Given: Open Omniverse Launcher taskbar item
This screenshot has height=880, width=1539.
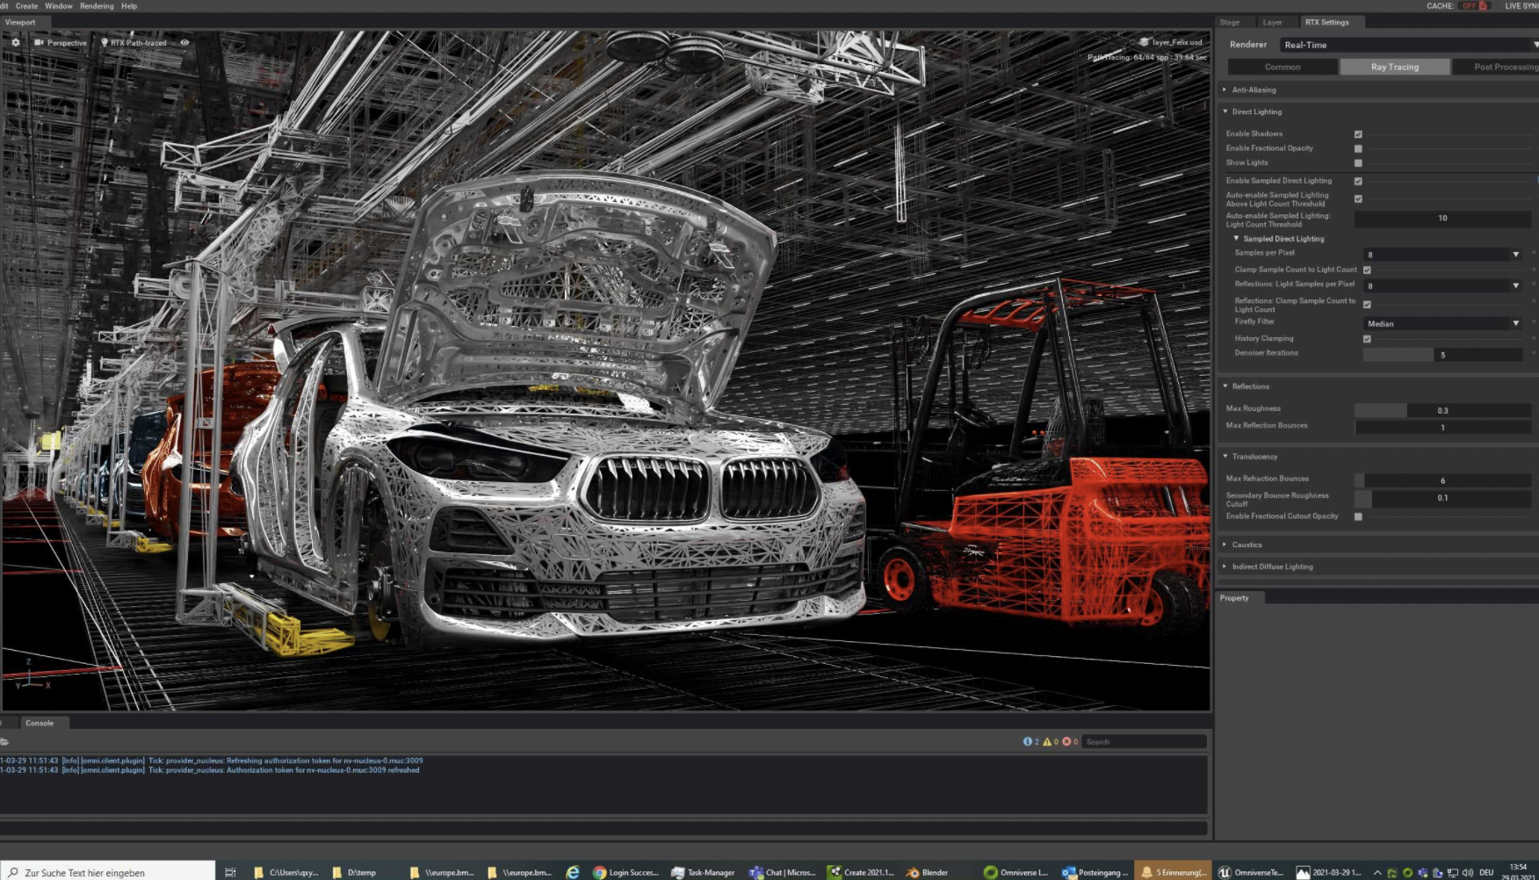Looking at the screenshot, I should click(x=1016, y=872).
